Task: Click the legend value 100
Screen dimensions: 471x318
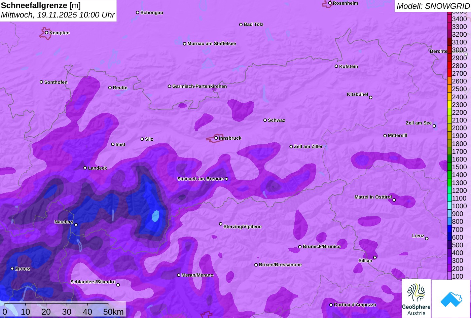Action: coord(458,276)
